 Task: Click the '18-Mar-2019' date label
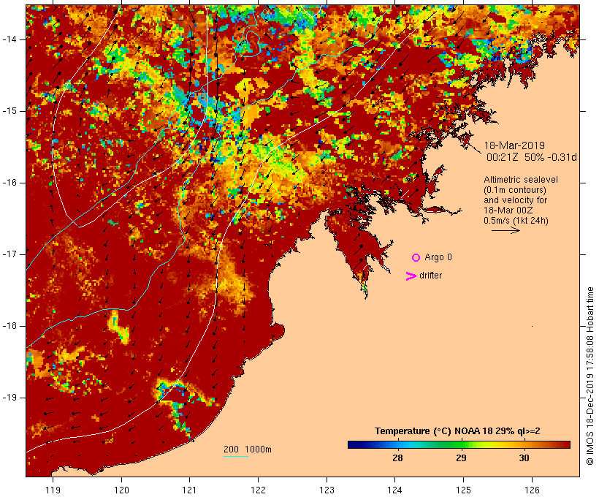click(x=514, y=145)
